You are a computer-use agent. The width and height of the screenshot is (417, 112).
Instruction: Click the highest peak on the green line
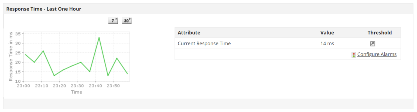(x=99, y=38)
